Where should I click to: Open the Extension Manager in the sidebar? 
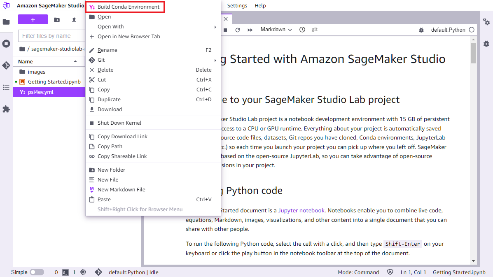6,109
